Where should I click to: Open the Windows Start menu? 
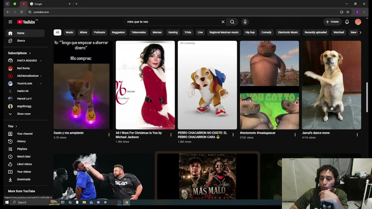(x=7, y=202)
